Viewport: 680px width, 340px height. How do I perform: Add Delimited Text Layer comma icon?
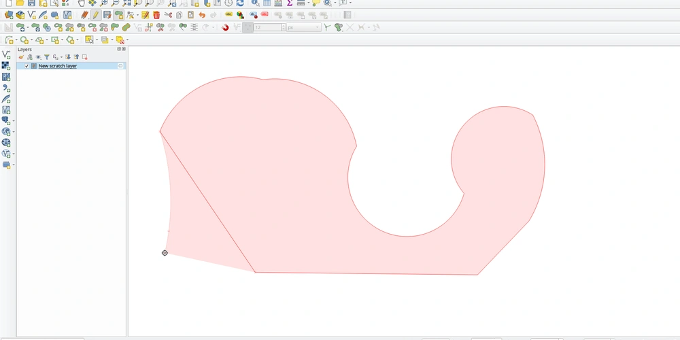pyautogui.click(x=6, y=88)
